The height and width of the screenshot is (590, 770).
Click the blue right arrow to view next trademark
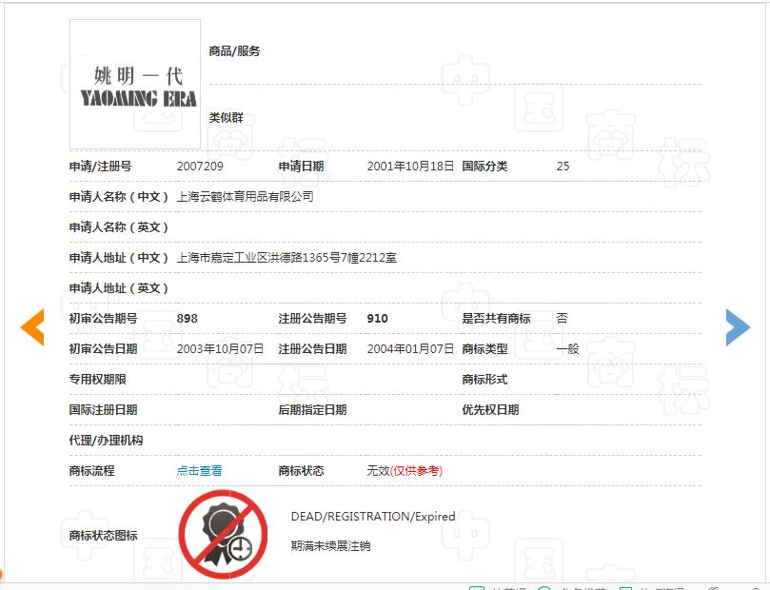coord(738,327)
